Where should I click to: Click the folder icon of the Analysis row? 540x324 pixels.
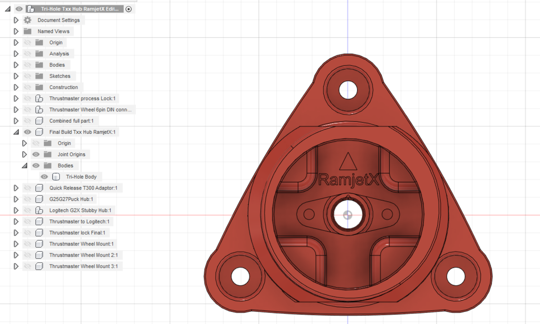(39, 54)
